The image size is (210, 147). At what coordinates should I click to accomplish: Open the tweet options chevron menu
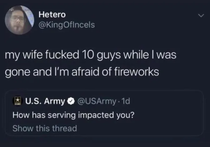(x=202, y=15)
